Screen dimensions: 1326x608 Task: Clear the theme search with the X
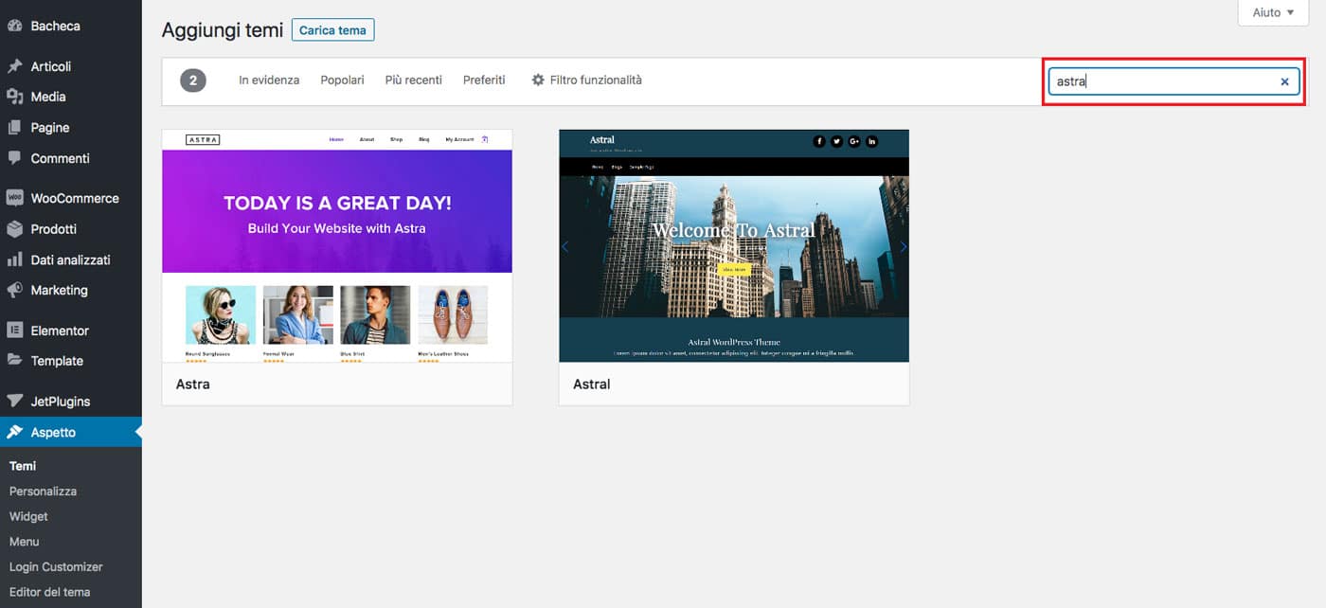pos(1284,81)
